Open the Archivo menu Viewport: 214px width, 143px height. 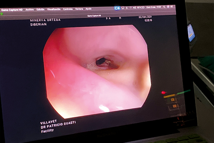(x=30, y=9)
